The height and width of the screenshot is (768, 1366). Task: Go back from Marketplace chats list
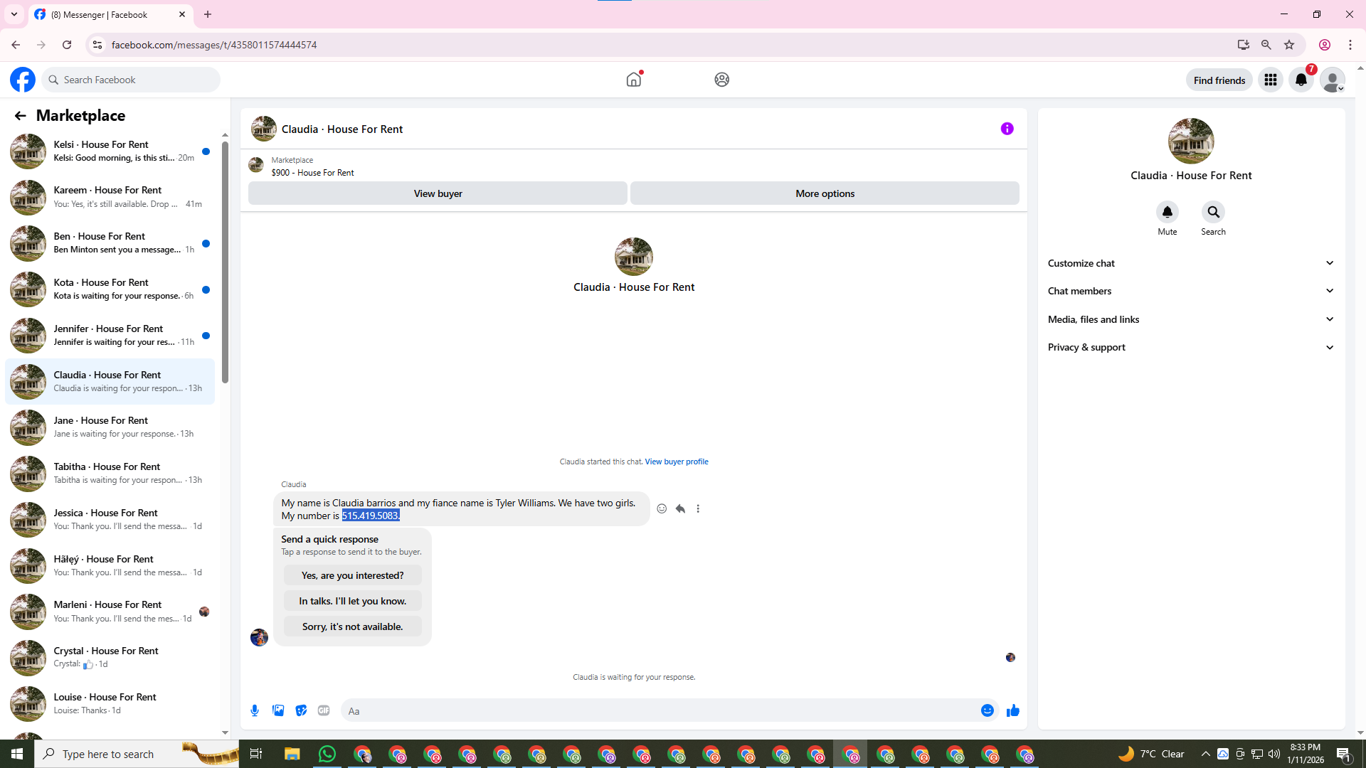[20, 115]
